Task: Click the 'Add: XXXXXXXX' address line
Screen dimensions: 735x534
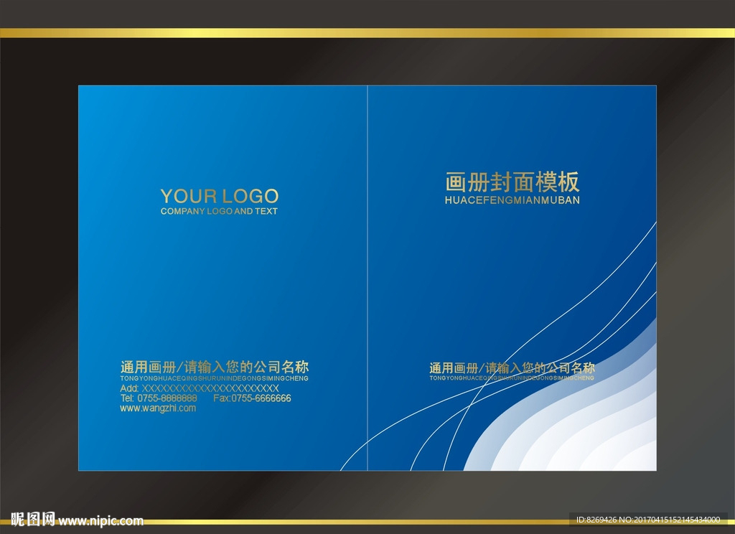Action: [200, 388]
